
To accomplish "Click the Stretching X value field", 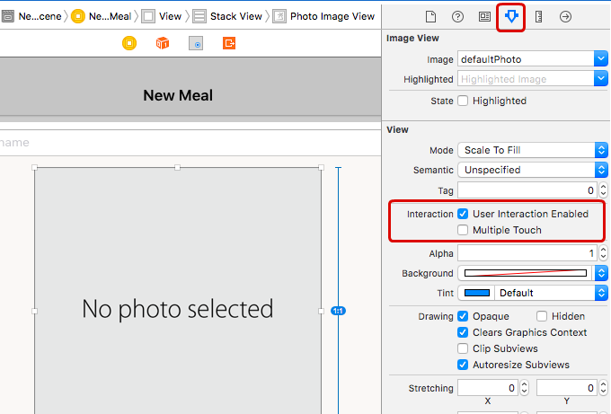I will [x=488, y=388].
